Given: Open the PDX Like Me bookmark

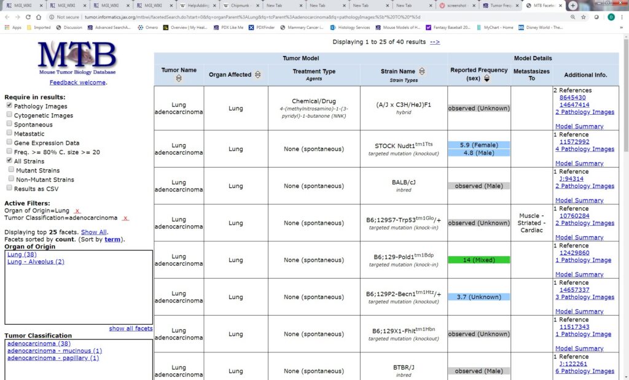Looking at the screenshot, I should [229, 28].
